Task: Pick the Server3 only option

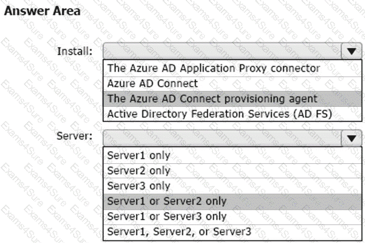Action: (138, 185)
